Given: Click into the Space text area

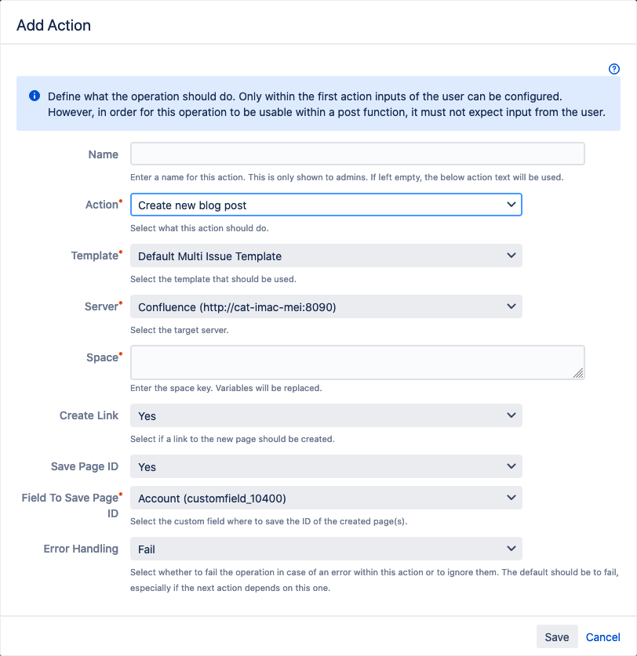Looking at the screenshot, I should (x=353, y=363).
